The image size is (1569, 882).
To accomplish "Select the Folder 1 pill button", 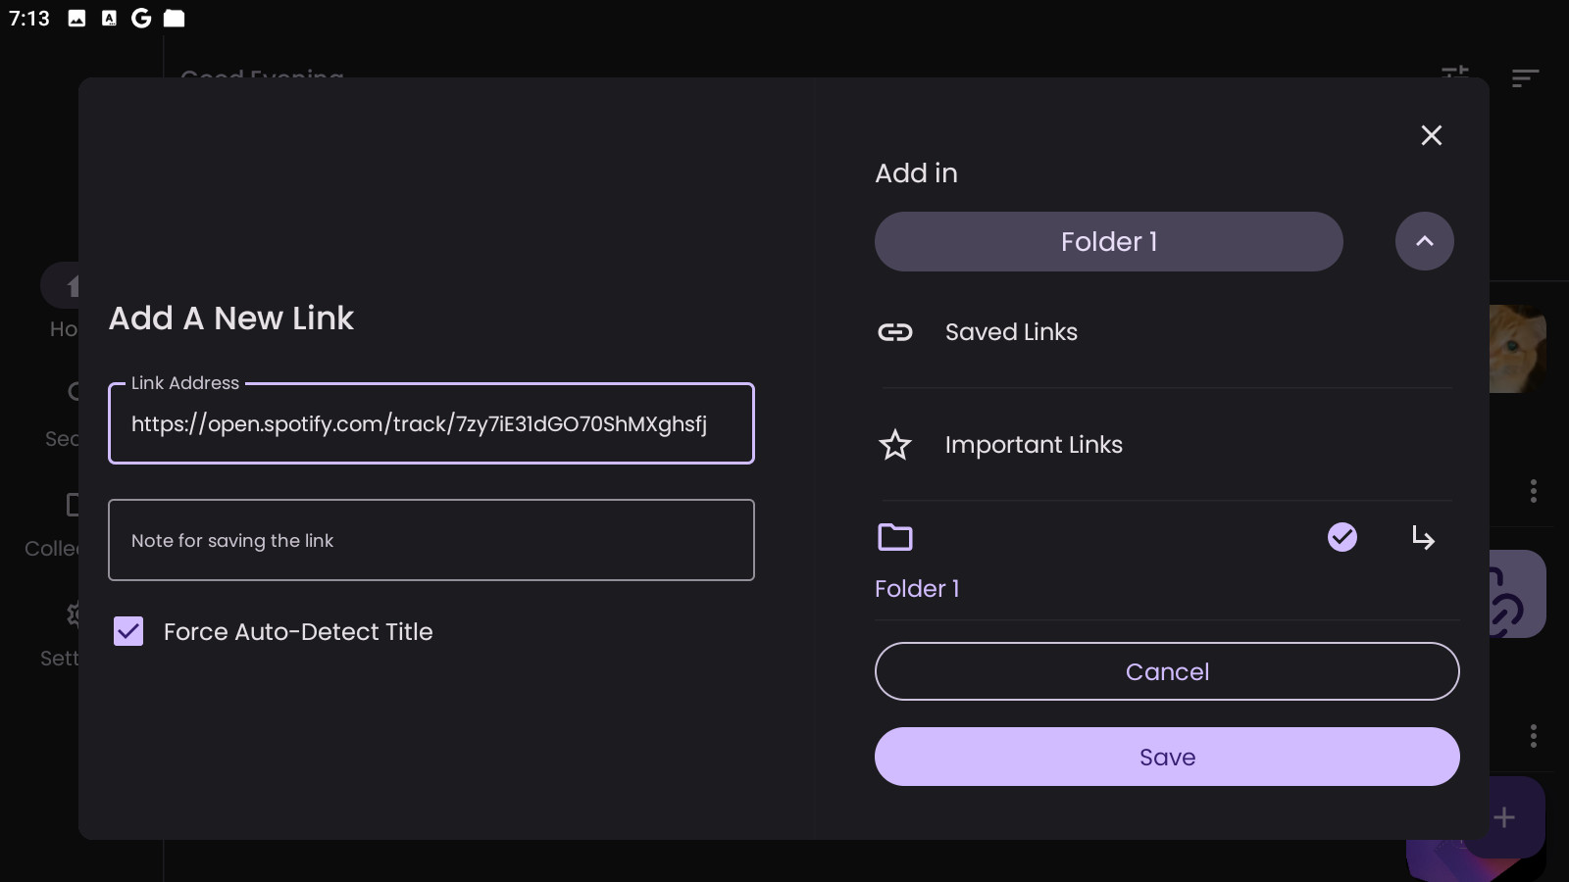I will coord(1108,241).
